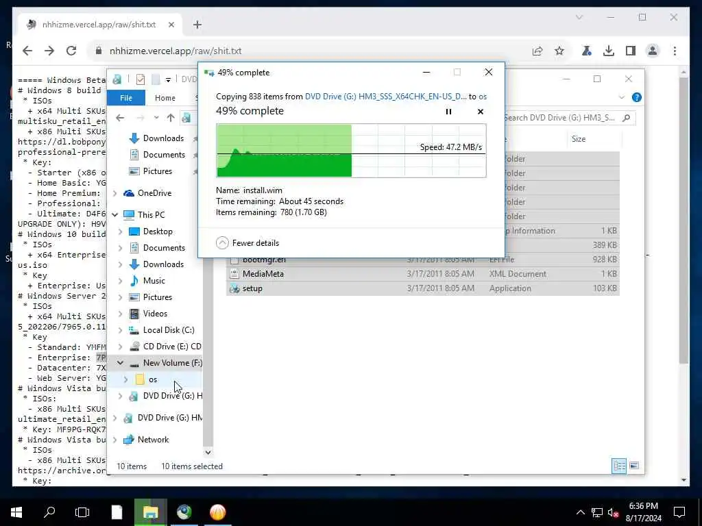Collapse the This PC tree node

coord(115,214)
